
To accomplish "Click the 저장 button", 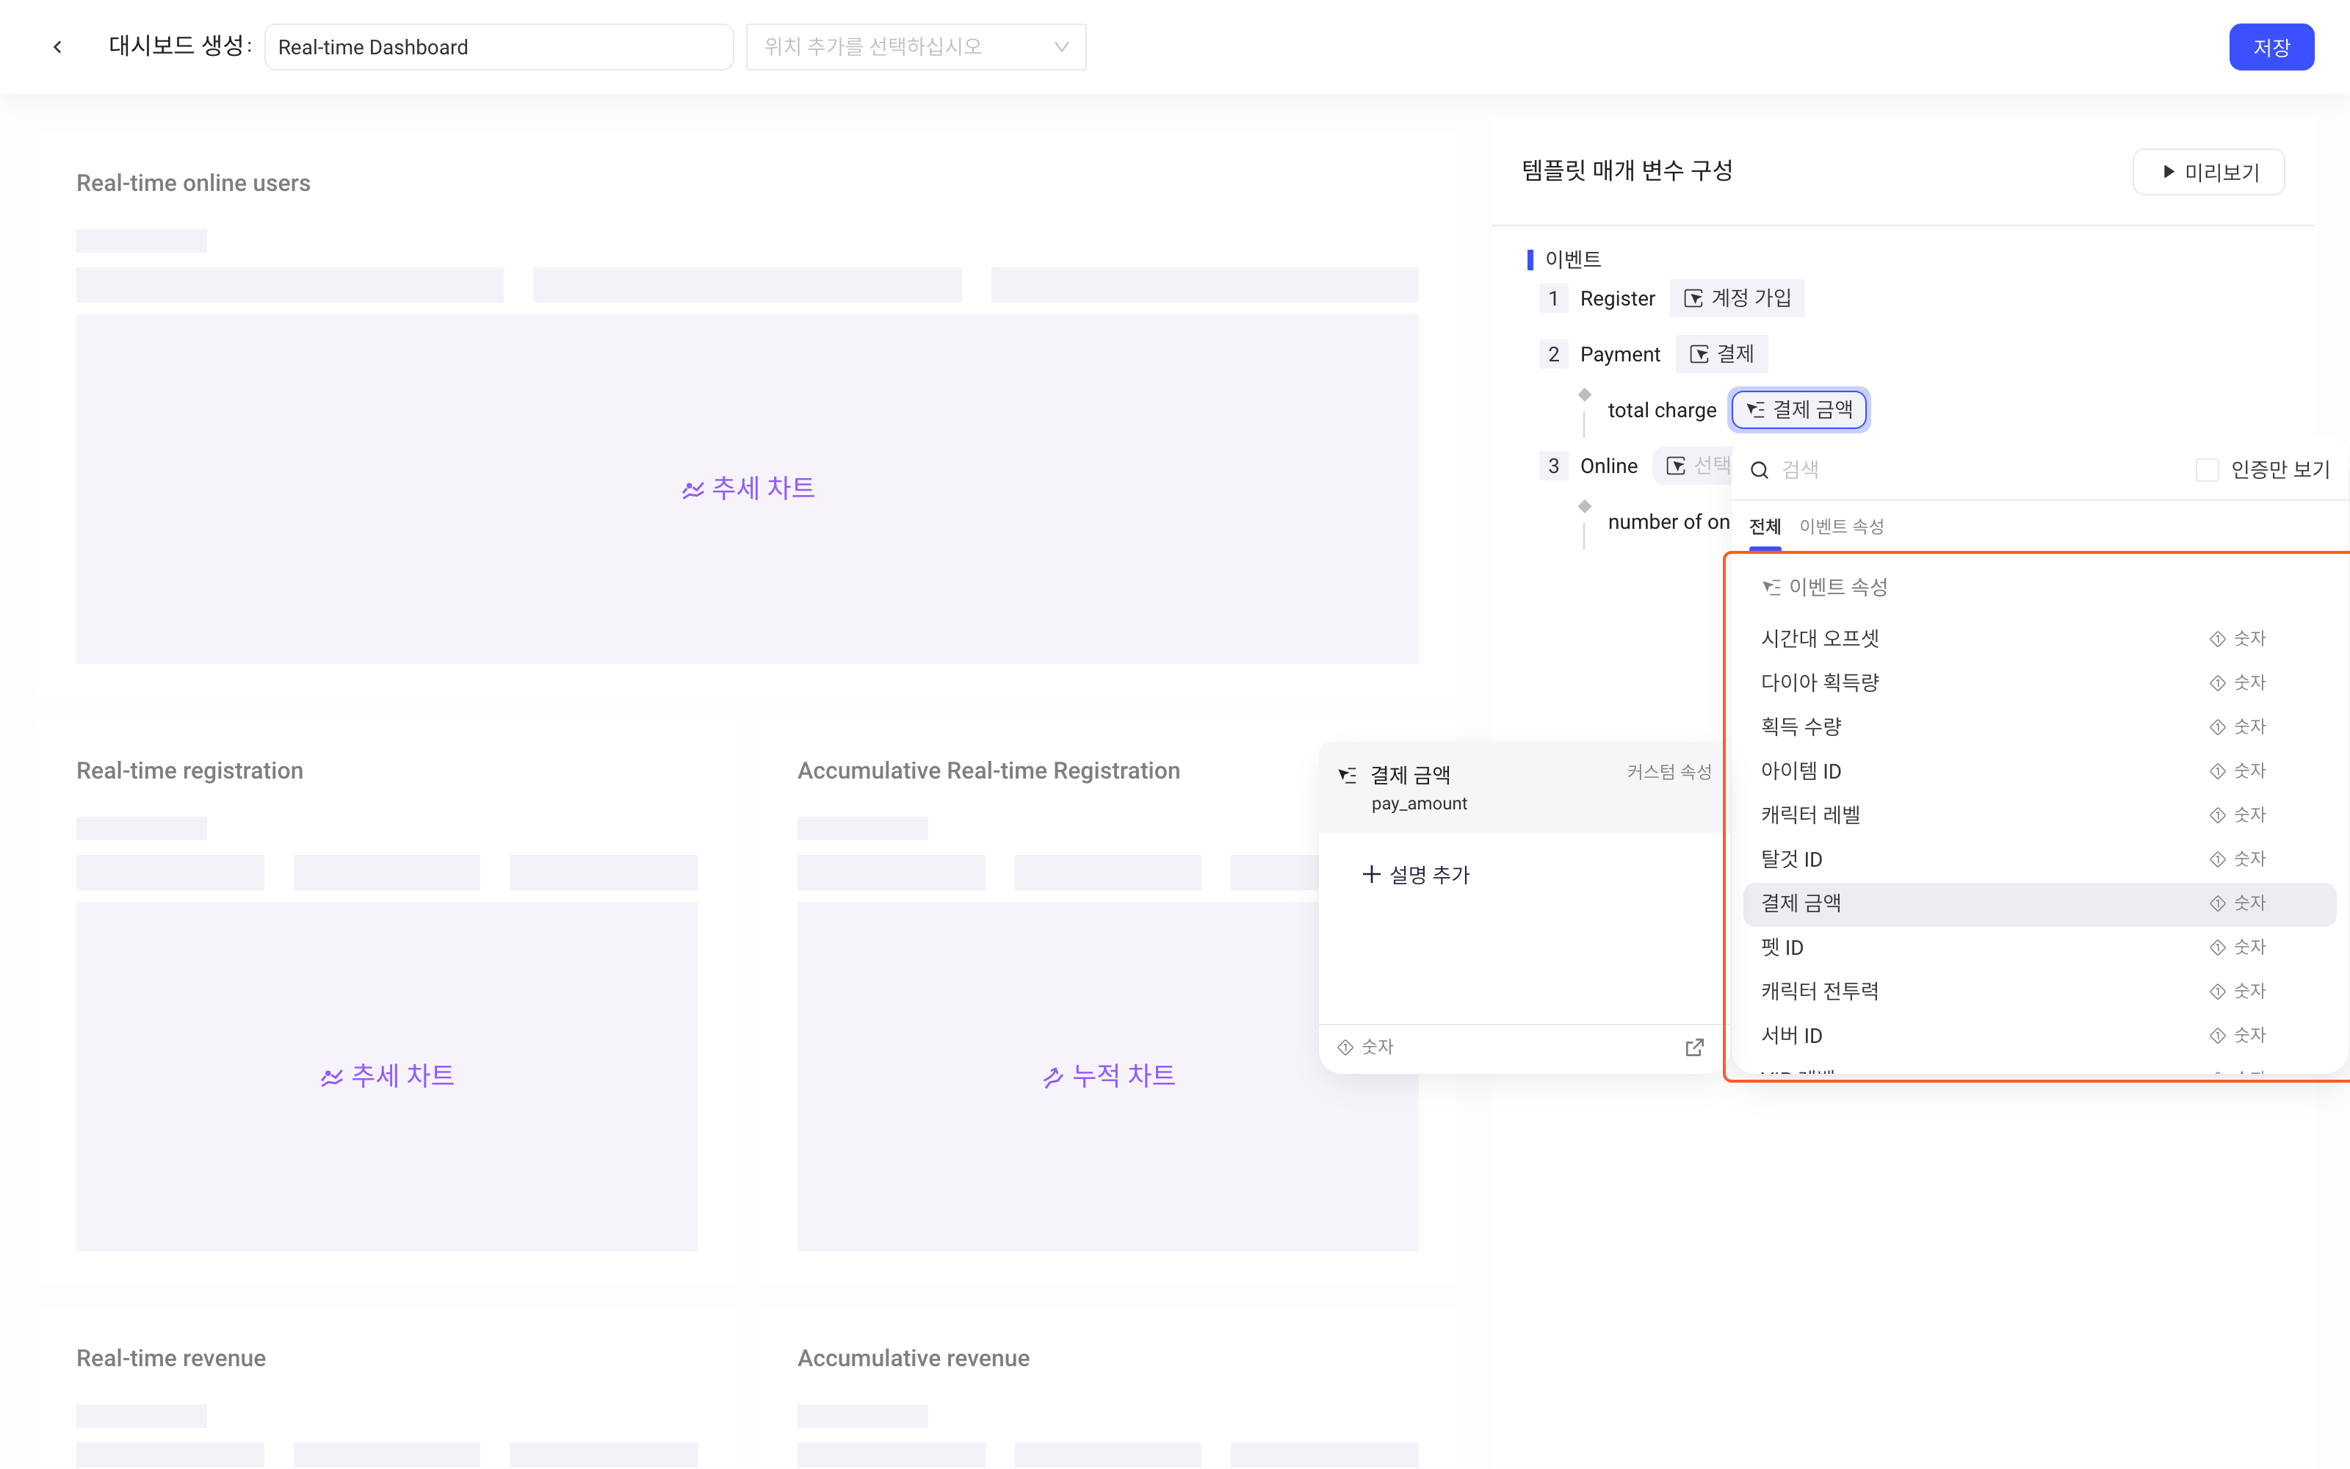I will (x=2271, y=46).
